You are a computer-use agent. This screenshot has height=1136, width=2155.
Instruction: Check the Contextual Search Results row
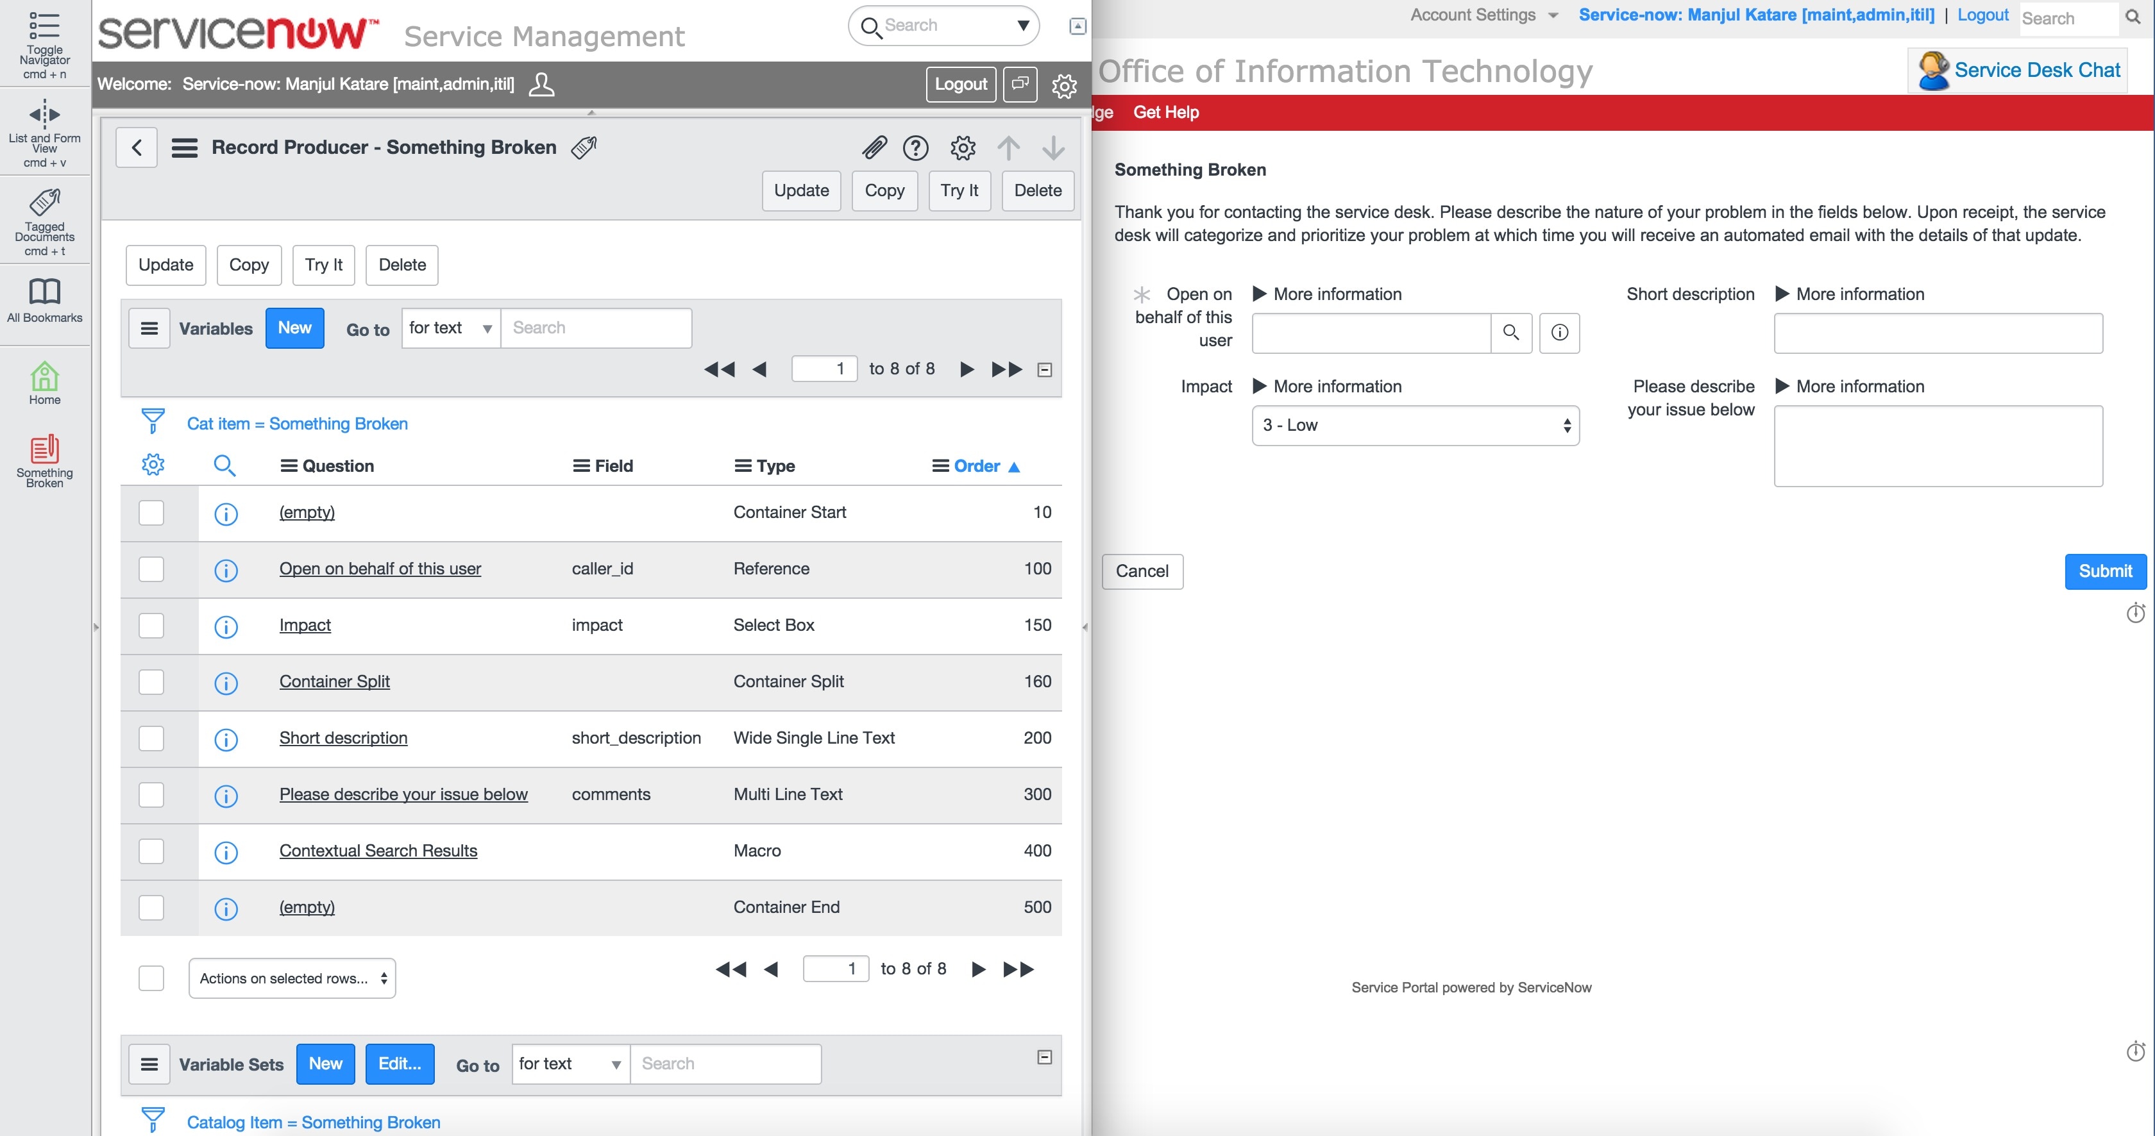(x=151, y=851)
